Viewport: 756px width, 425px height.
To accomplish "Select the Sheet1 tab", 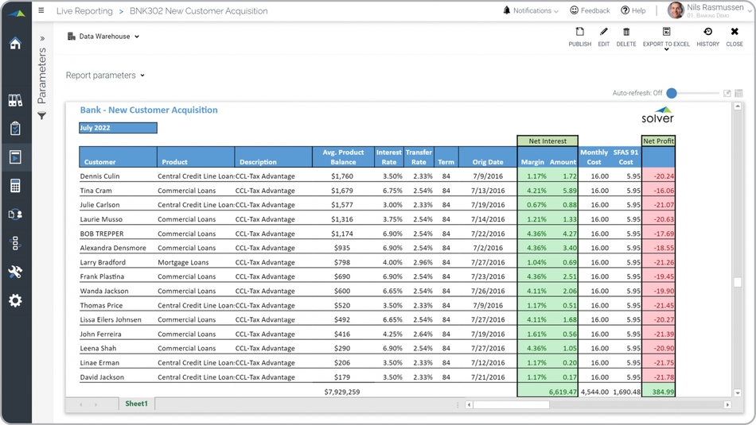I will [x=136, y=404].
